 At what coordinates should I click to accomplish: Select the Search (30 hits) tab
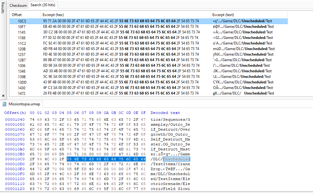coord(43,5)
